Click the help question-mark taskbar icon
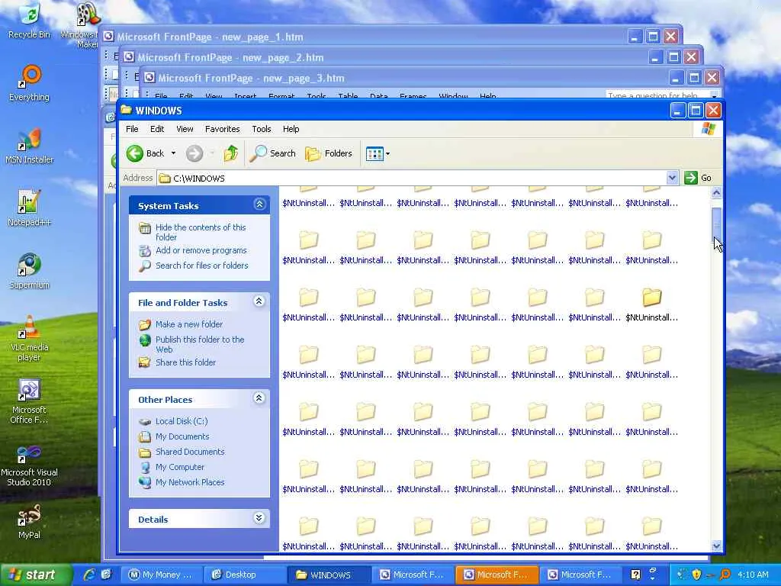 (x=635, y=575)
